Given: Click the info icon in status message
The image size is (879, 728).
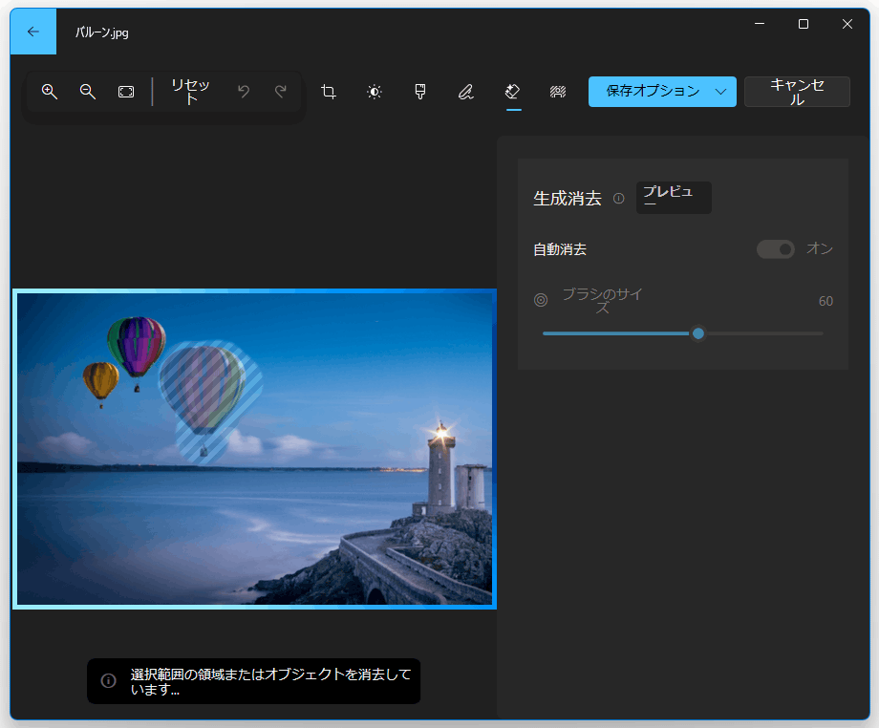Looking at the screenshot, I should 108,680.
